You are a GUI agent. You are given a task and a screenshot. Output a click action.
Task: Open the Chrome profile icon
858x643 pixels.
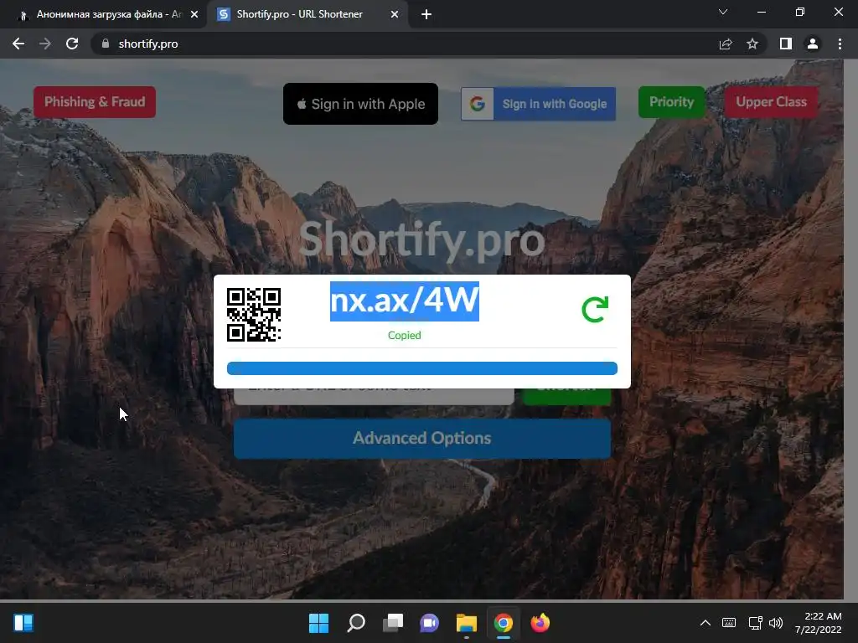coord(813,44)
